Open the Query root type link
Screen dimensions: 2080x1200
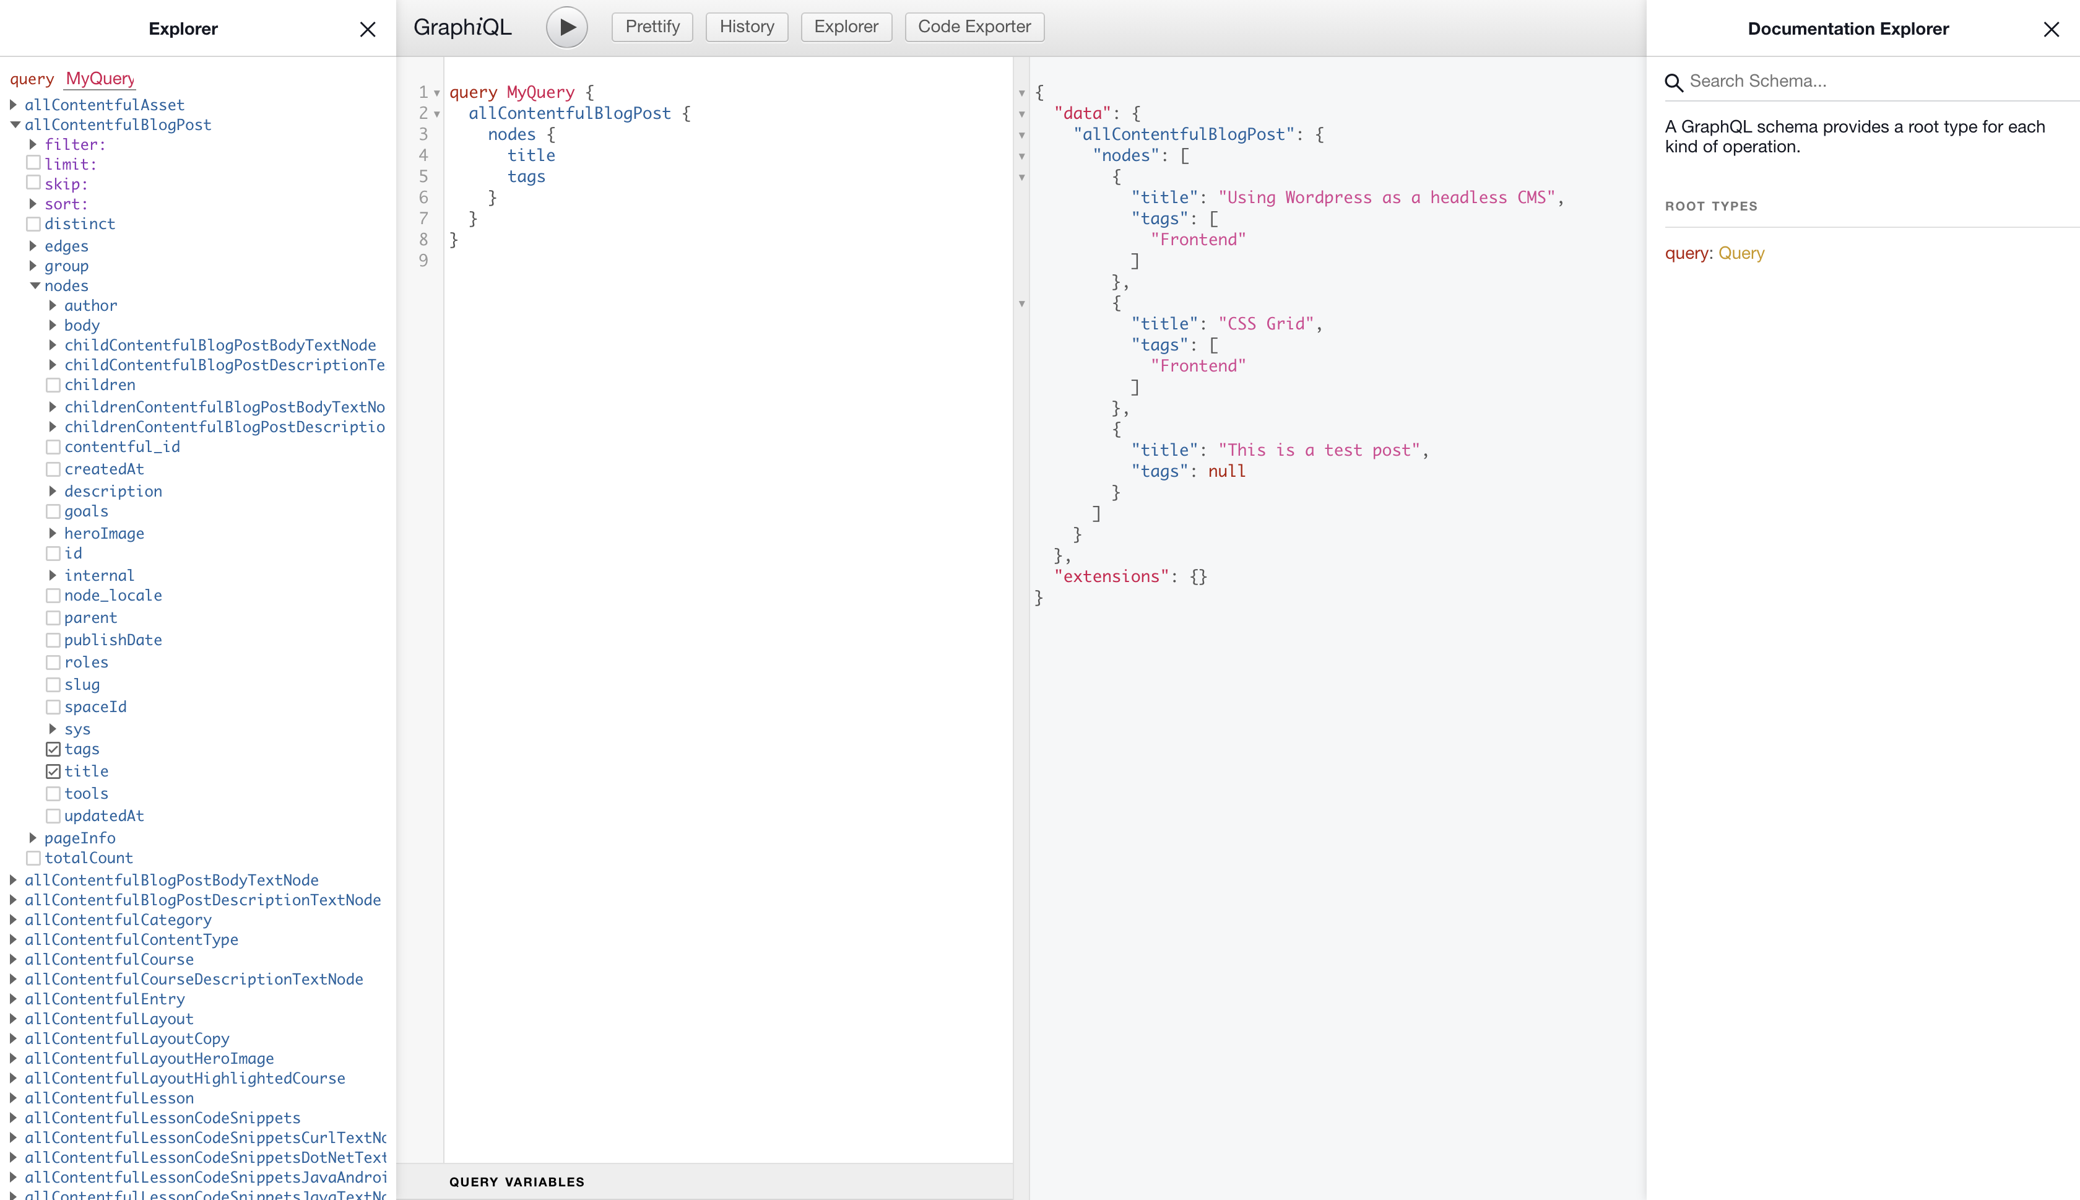tap(1741, 253)
